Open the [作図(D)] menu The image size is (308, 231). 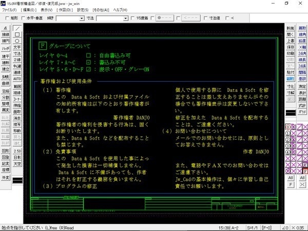(65, 10)
